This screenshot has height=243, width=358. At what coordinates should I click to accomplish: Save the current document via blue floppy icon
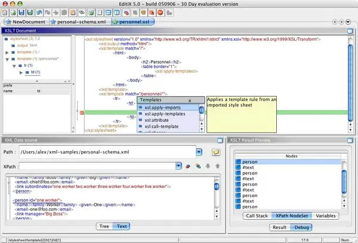pos(21,13)
